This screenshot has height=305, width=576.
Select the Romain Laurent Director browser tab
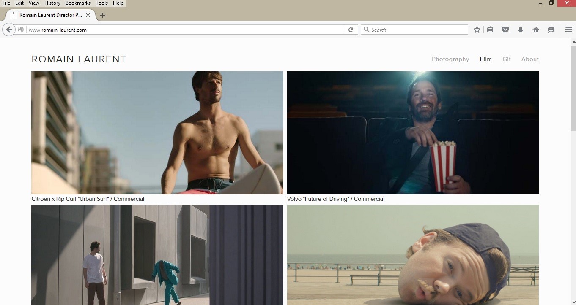(50, 15)
